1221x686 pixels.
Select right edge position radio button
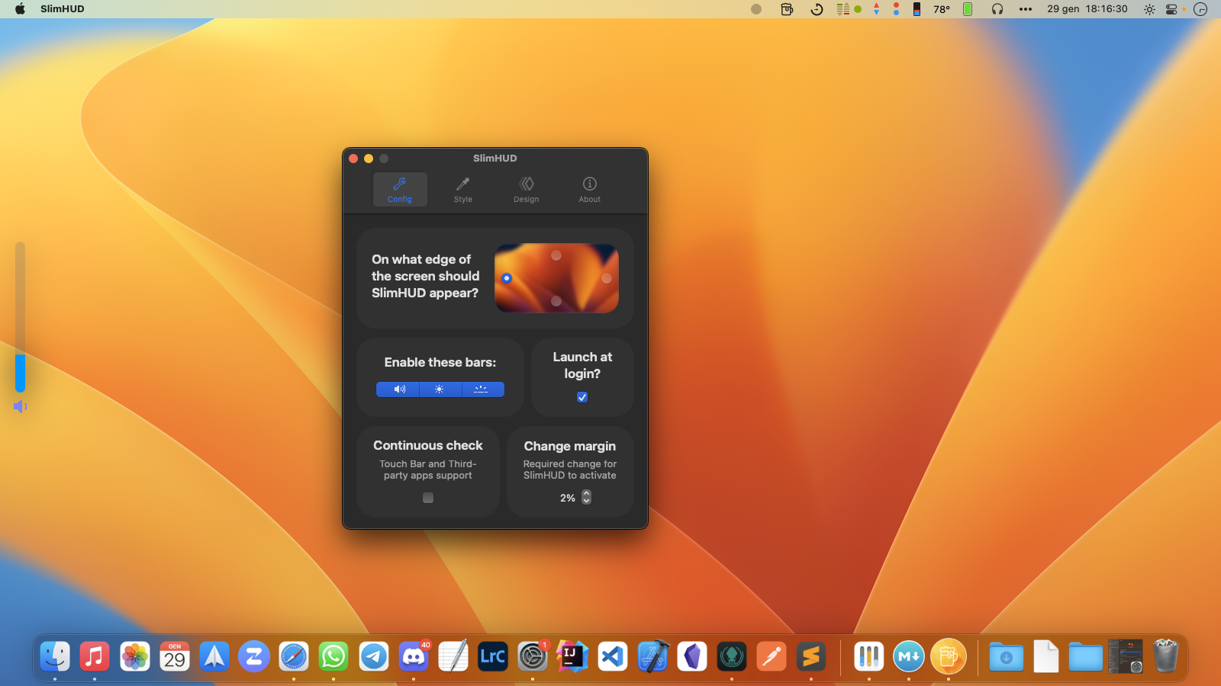(x=607, y=278)
